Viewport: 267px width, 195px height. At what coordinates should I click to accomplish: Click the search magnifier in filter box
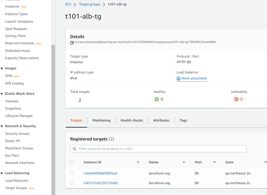pos(74,149)
